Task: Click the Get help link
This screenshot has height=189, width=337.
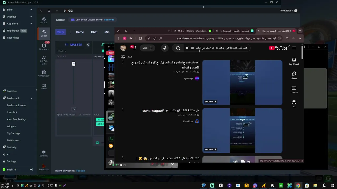Action: tap(80, 171)
